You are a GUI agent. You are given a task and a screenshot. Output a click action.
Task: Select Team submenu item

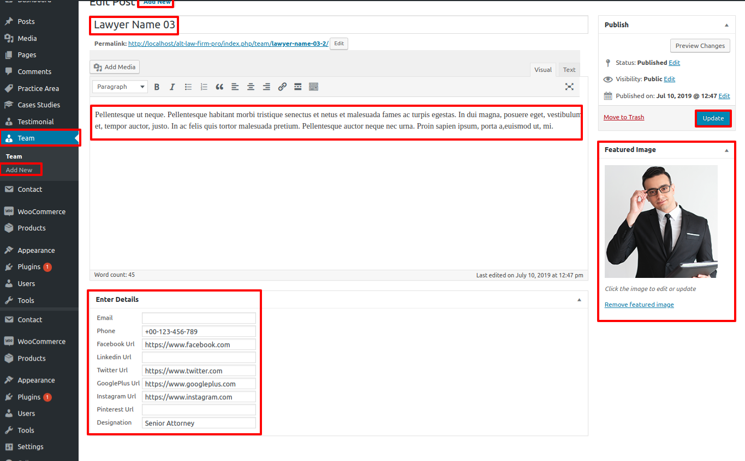(14, 156)
